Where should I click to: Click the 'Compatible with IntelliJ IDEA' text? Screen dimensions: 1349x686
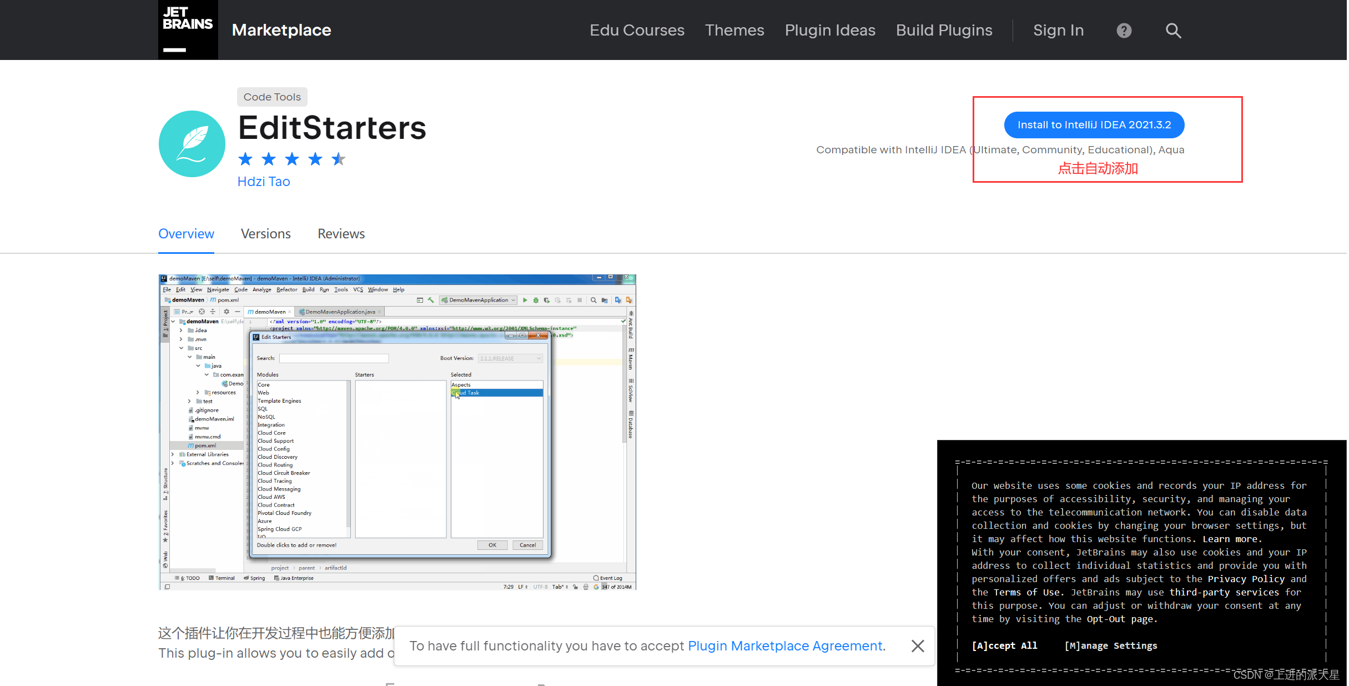(1000, 150)
